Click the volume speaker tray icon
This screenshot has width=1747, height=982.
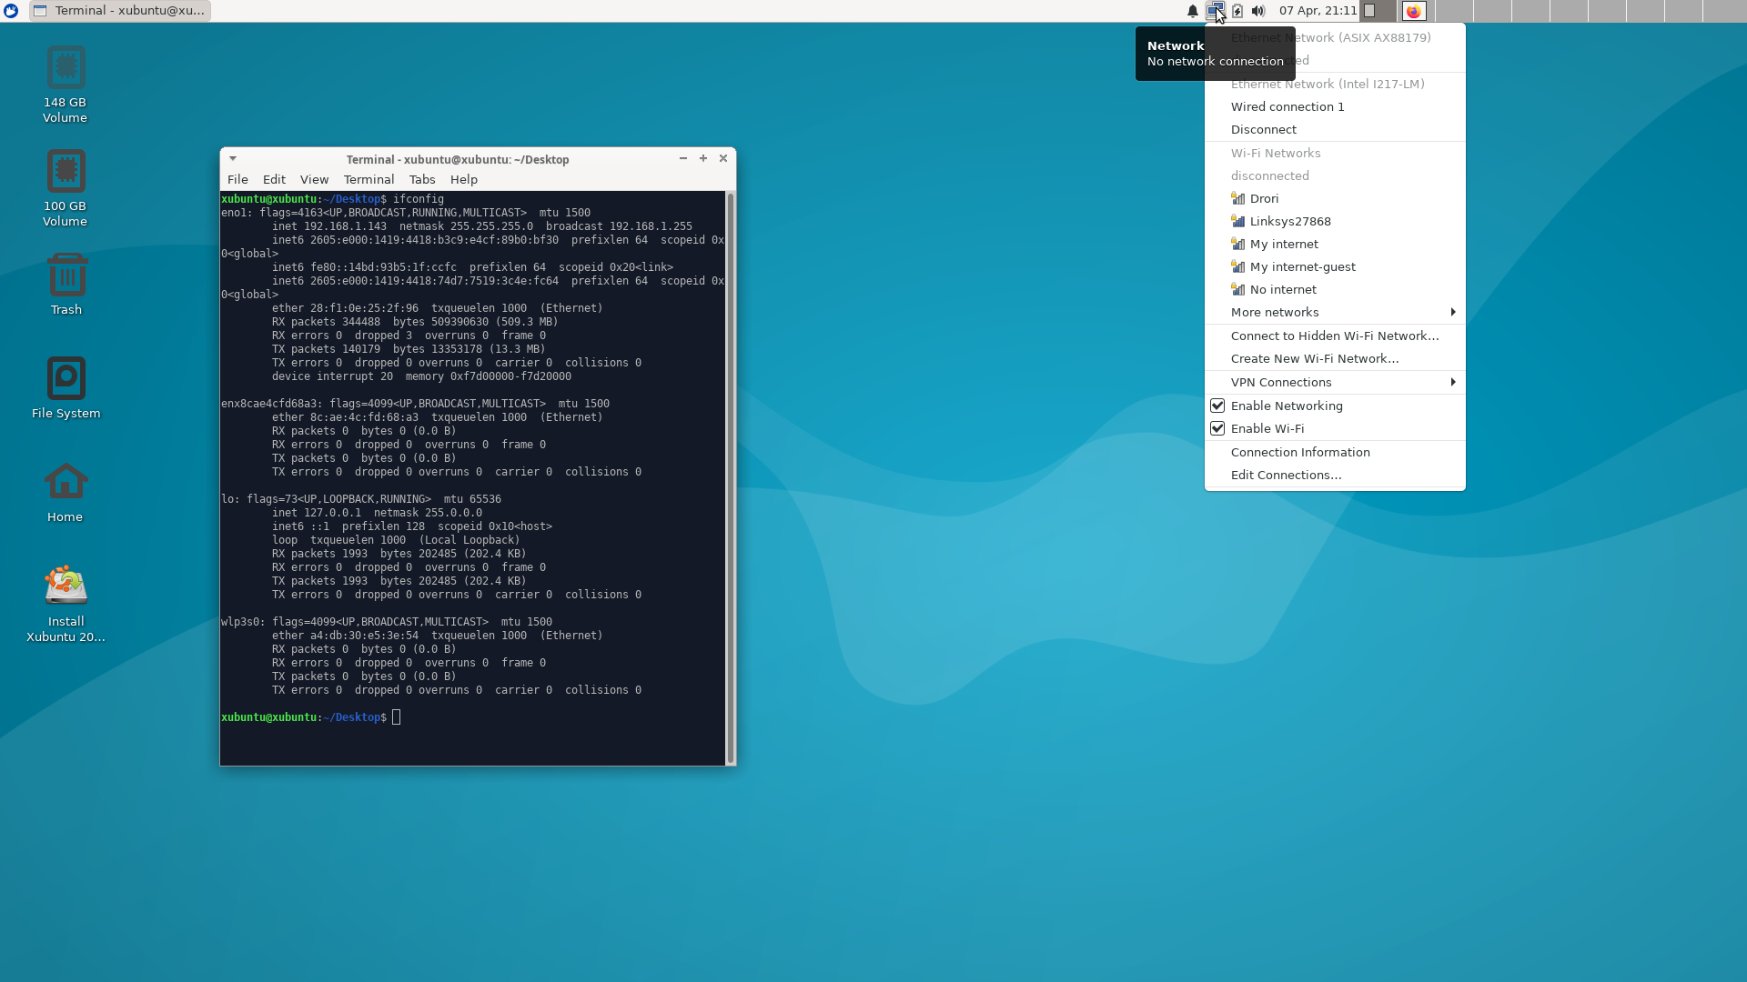coord(1257,11)
